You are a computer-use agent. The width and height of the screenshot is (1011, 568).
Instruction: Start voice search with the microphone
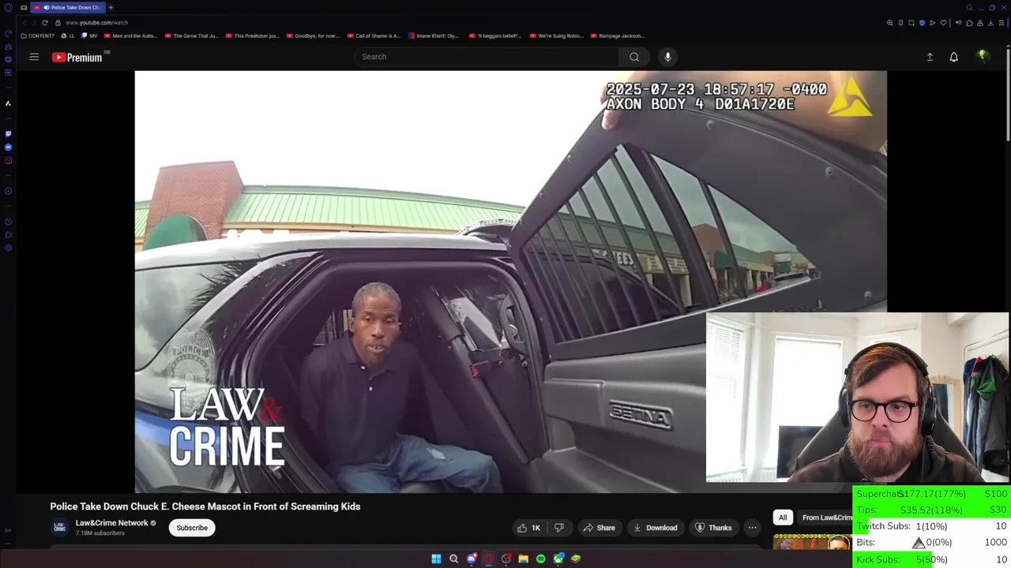coord(667,57)
